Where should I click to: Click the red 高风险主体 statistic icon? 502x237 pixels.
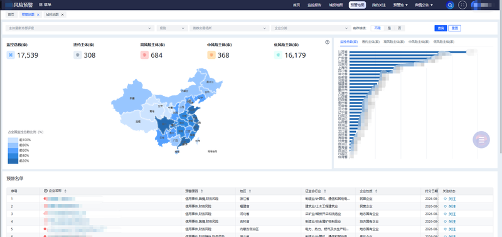click(144, 55)
